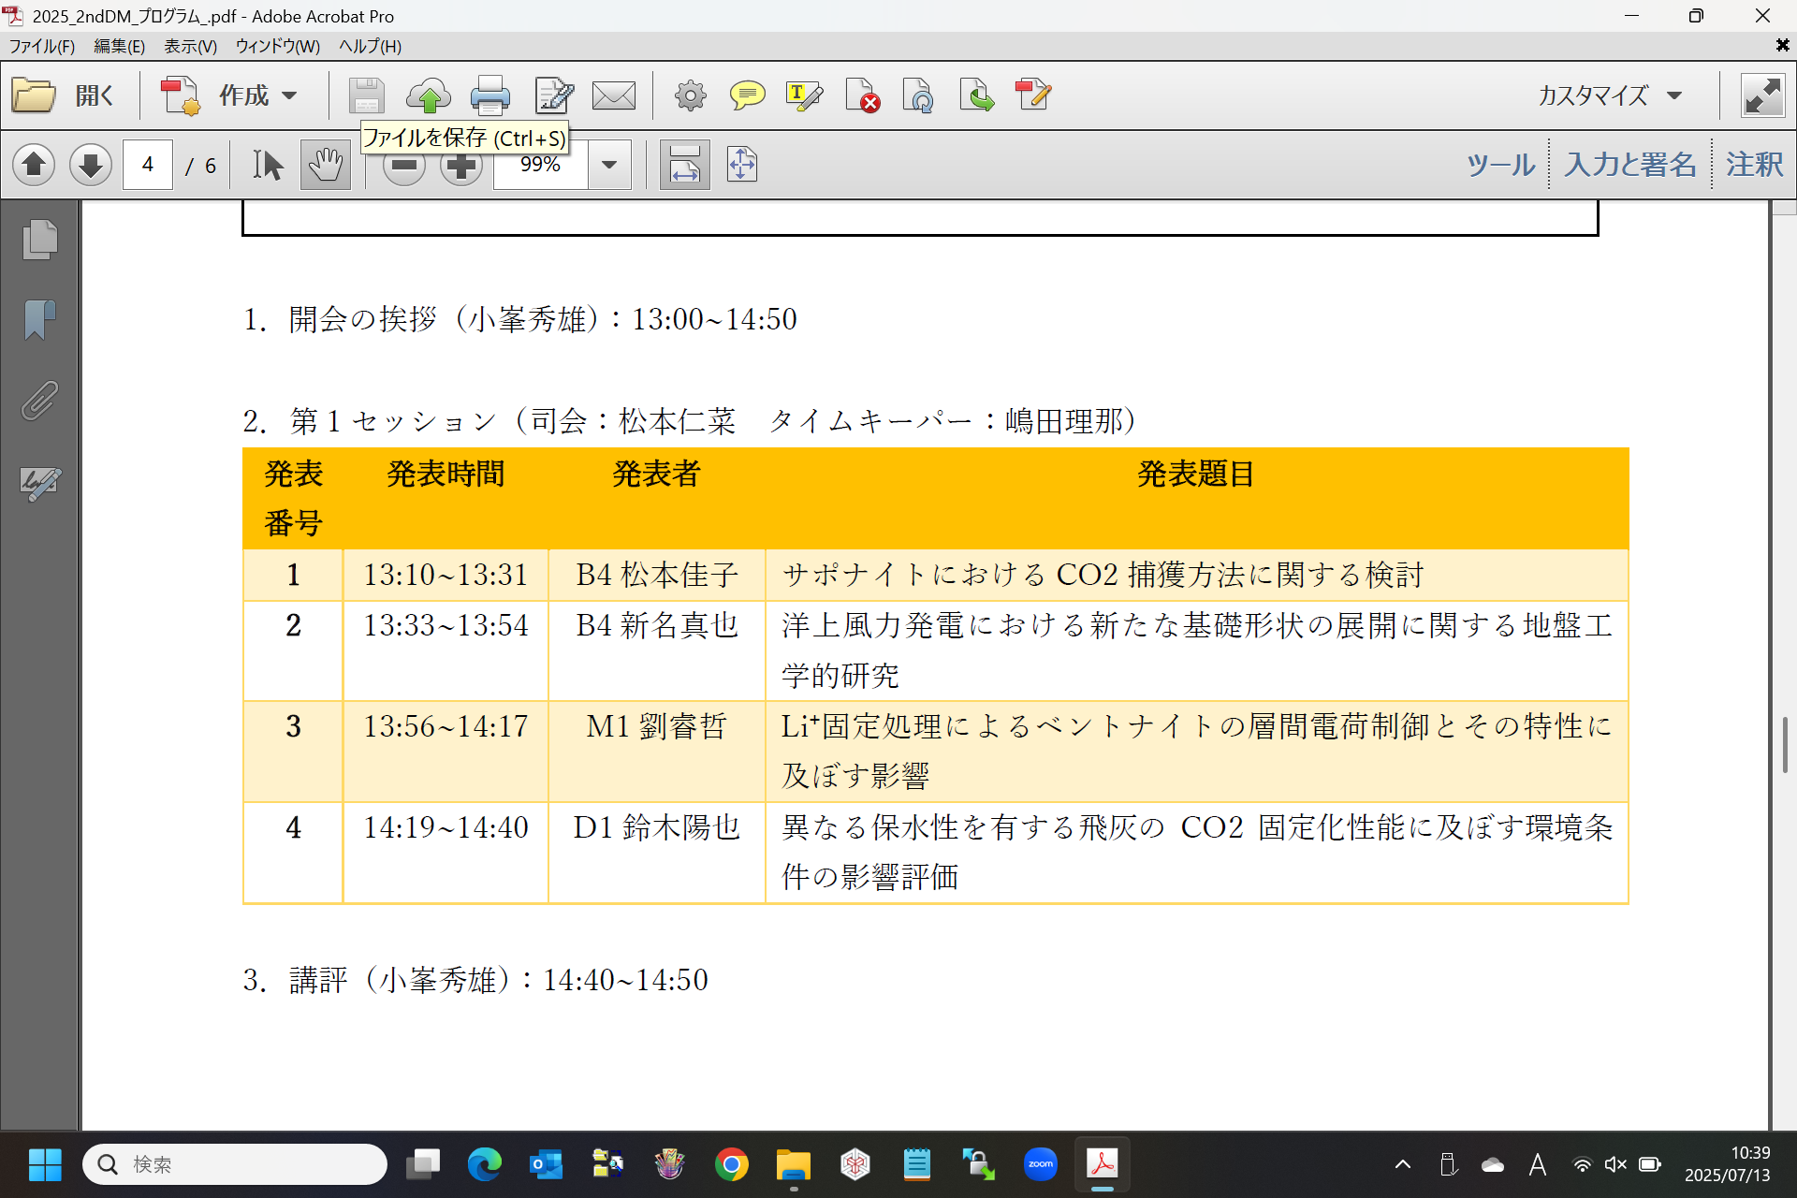Open the Page Thumbnails panel in sidebar
Image resolution: width=1797 pixels, height=1198 pixels.
pos(39,240)
